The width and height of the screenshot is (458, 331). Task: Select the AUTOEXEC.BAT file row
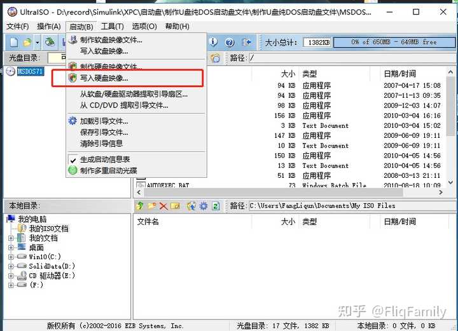(x=290, y=185)
